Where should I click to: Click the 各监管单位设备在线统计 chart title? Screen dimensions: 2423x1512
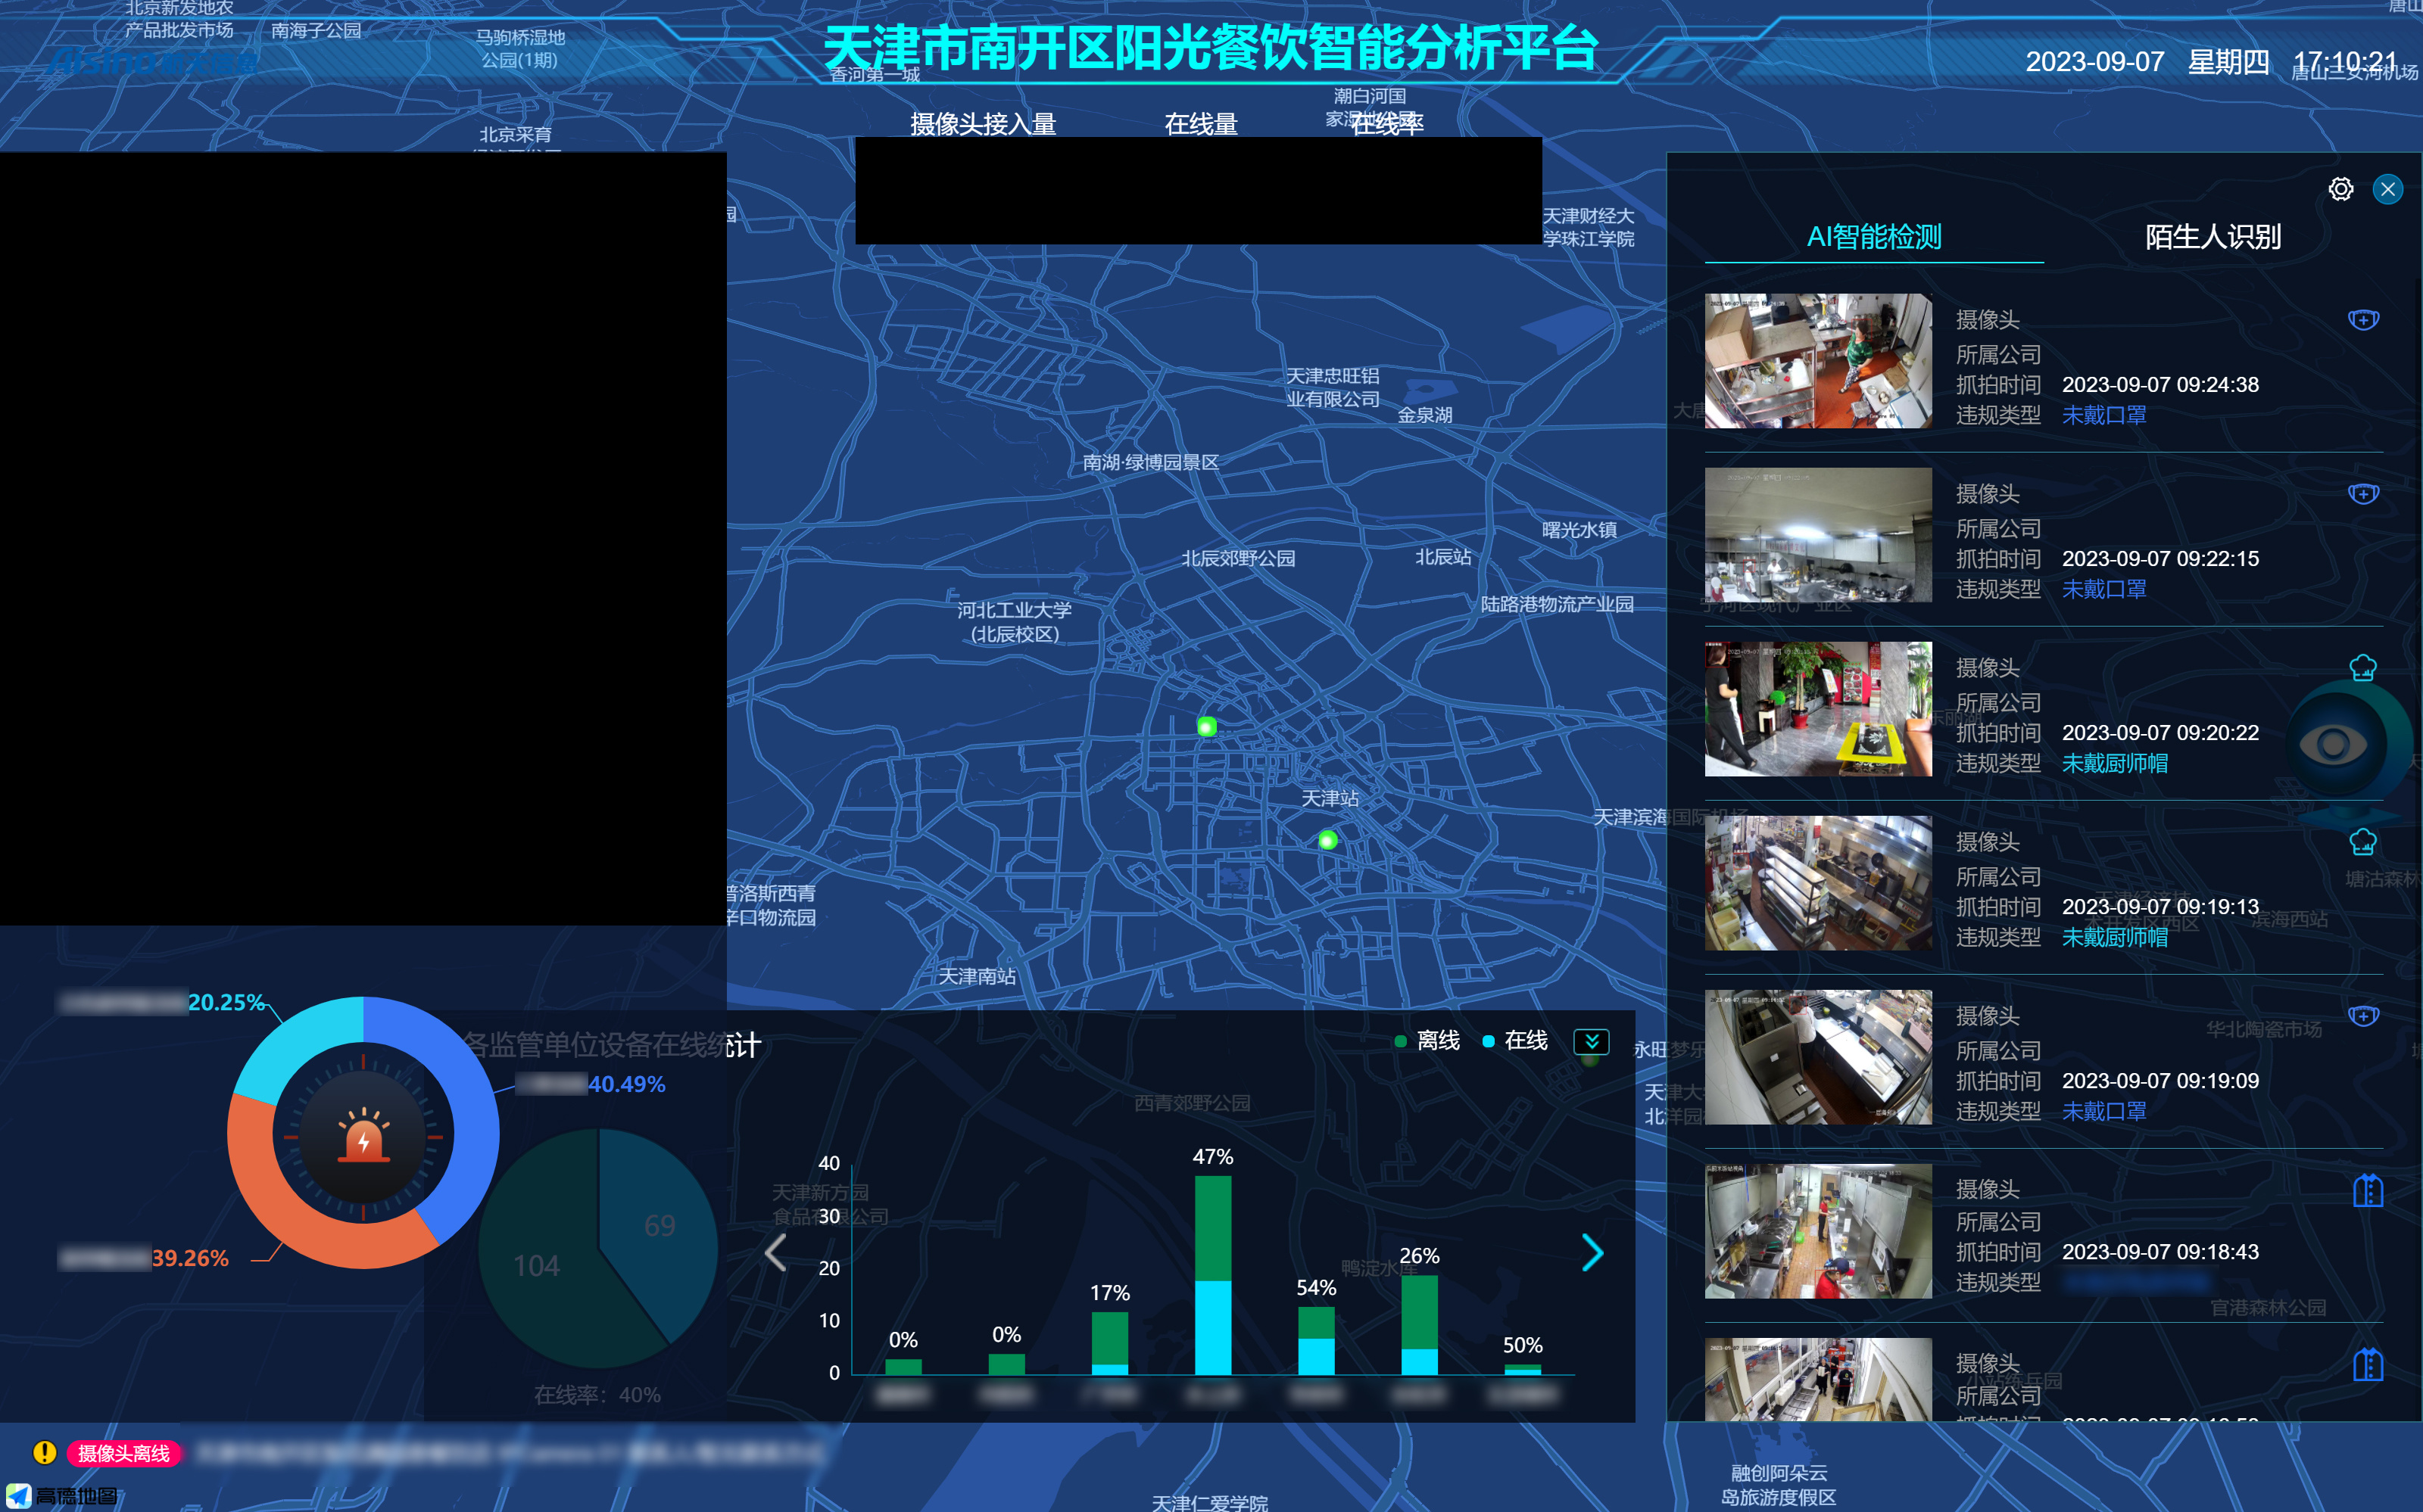613,1045
